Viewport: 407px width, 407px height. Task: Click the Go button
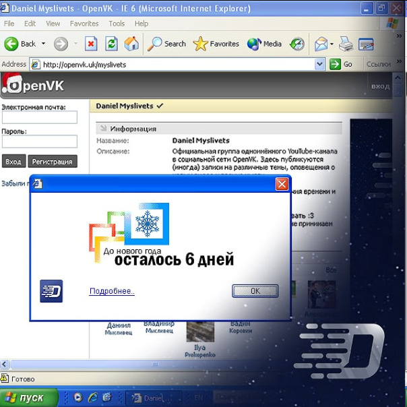[341, 64]
